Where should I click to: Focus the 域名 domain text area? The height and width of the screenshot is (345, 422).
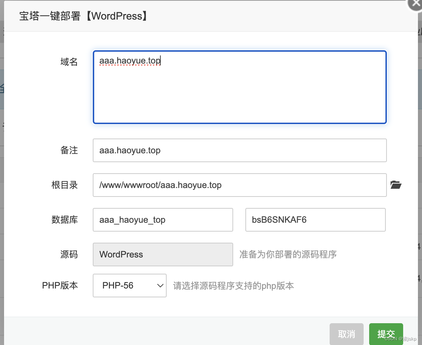coord(240,87)
